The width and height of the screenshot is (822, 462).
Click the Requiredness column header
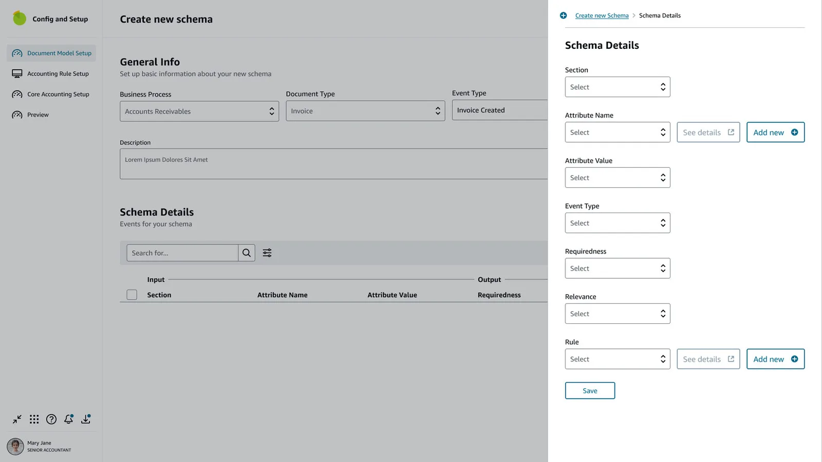coord(499,295)
